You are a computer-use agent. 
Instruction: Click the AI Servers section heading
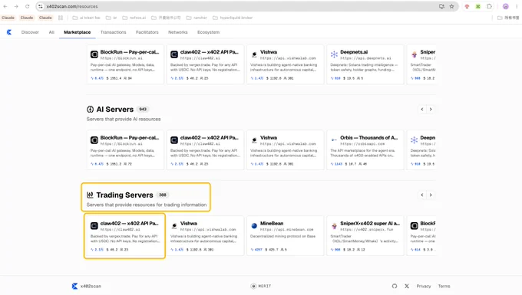coord(115,110)
